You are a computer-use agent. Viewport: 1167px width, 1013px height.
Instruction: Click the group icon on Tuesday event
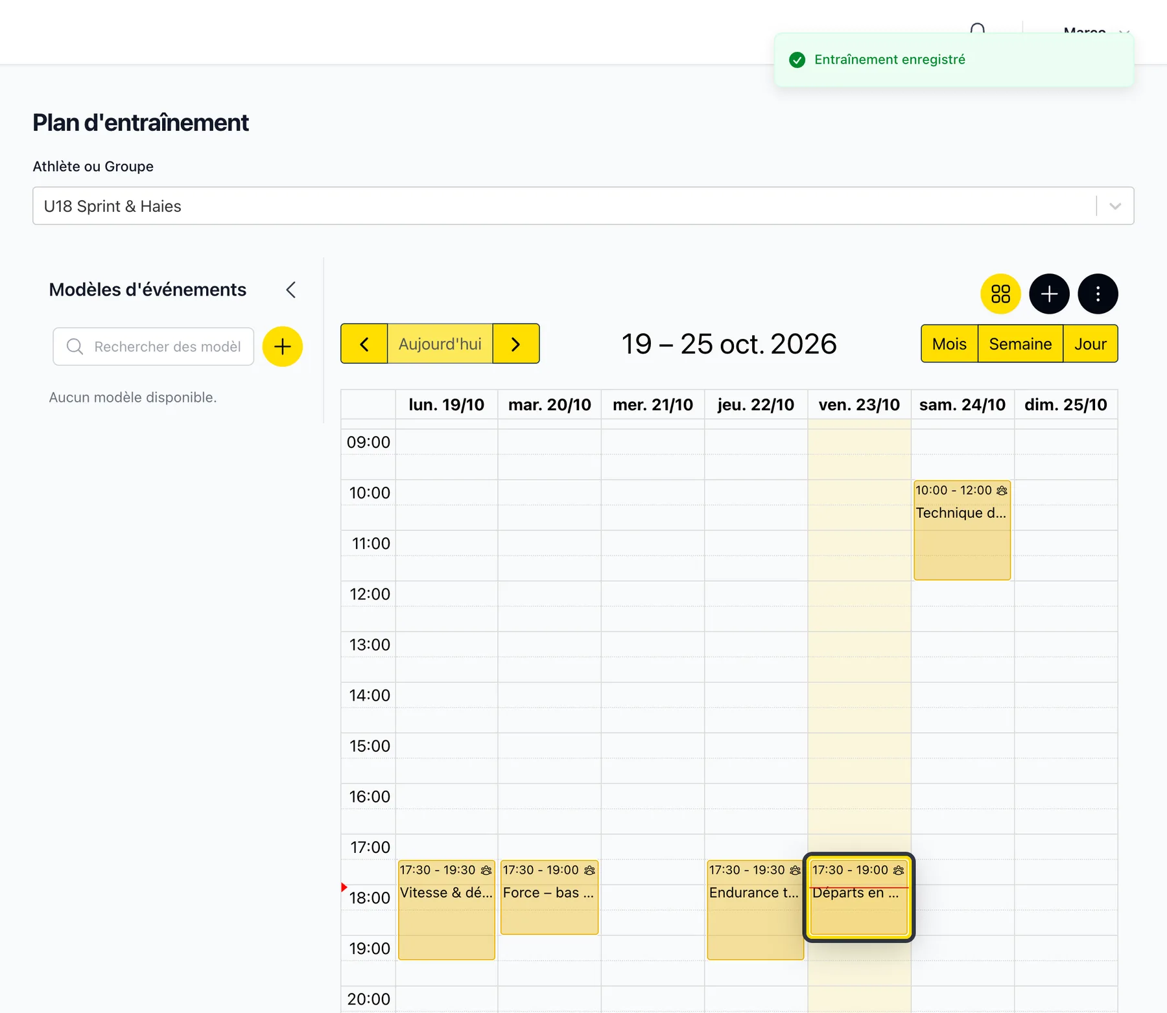tap(589, 870)
